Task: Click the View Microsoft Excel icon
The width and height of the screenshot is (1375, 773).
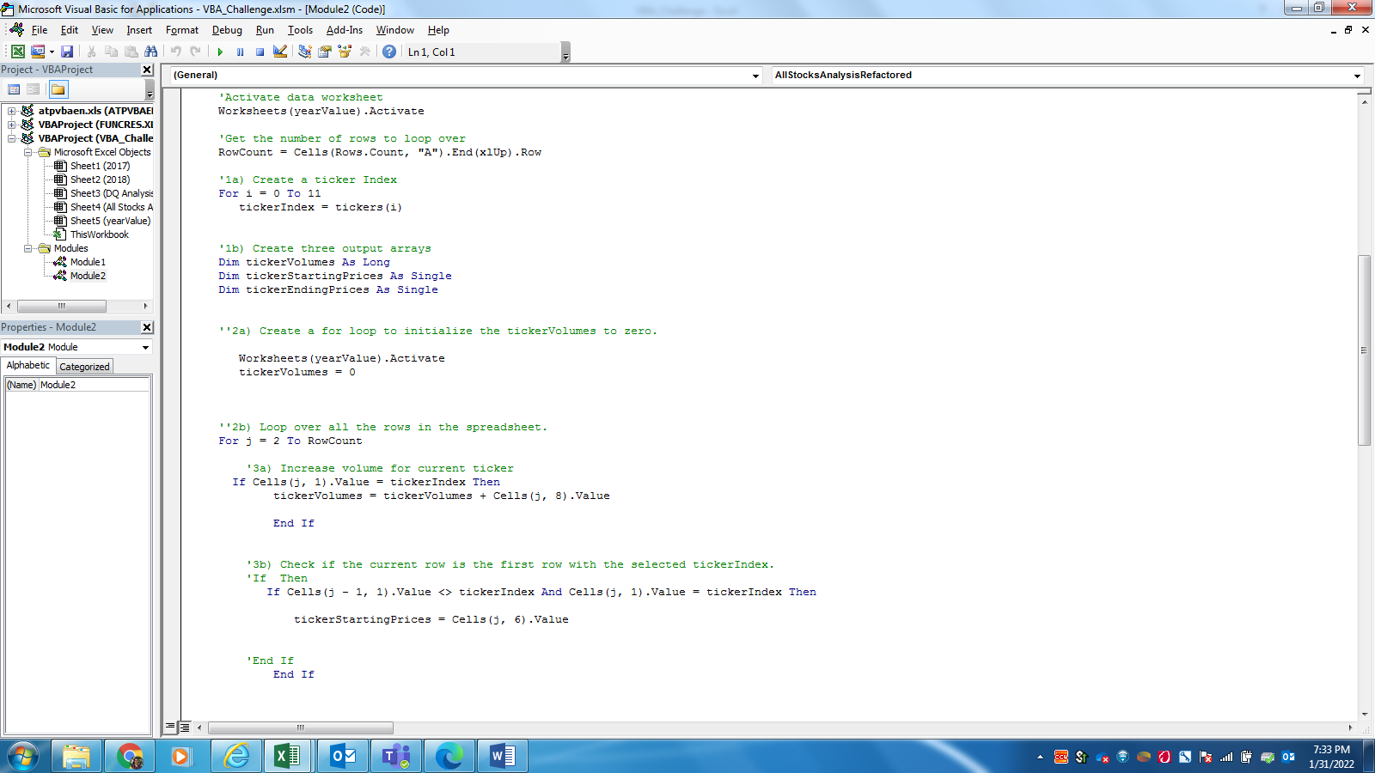Action: click(18, 51)
